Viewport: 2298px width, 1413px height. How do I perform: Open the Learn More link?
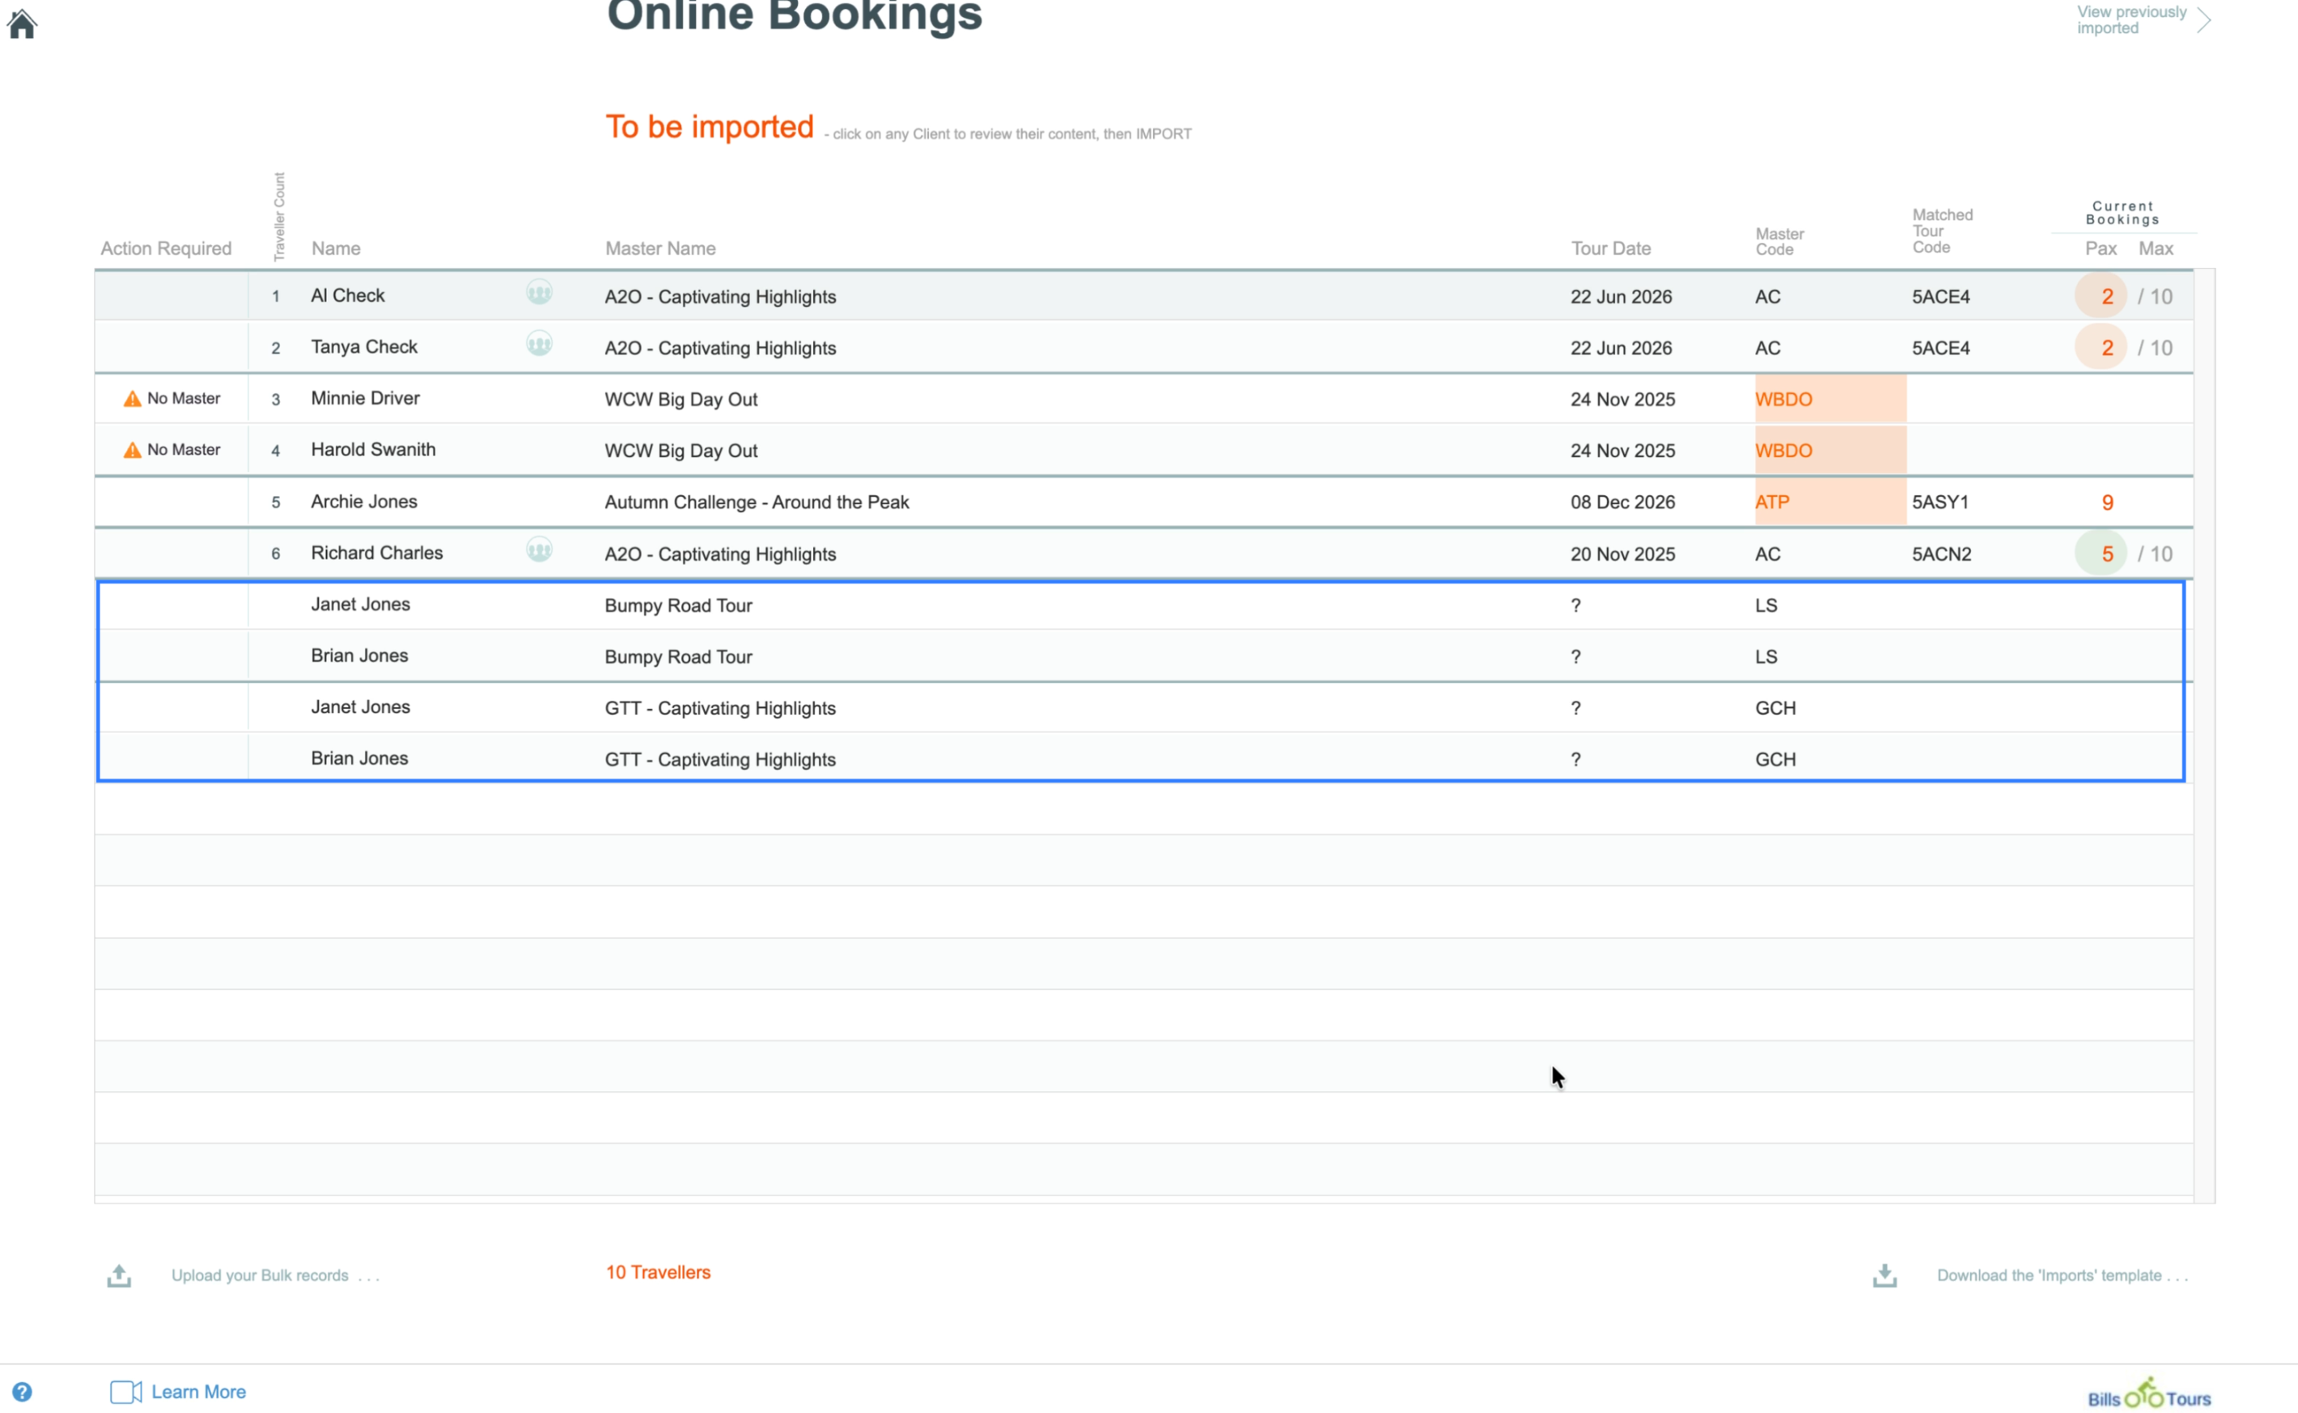click(x=198, y=1391)
